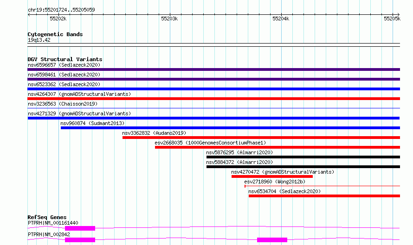
Task: Select the nsv4264307 red variant bar
Action: tap(213, 99)
